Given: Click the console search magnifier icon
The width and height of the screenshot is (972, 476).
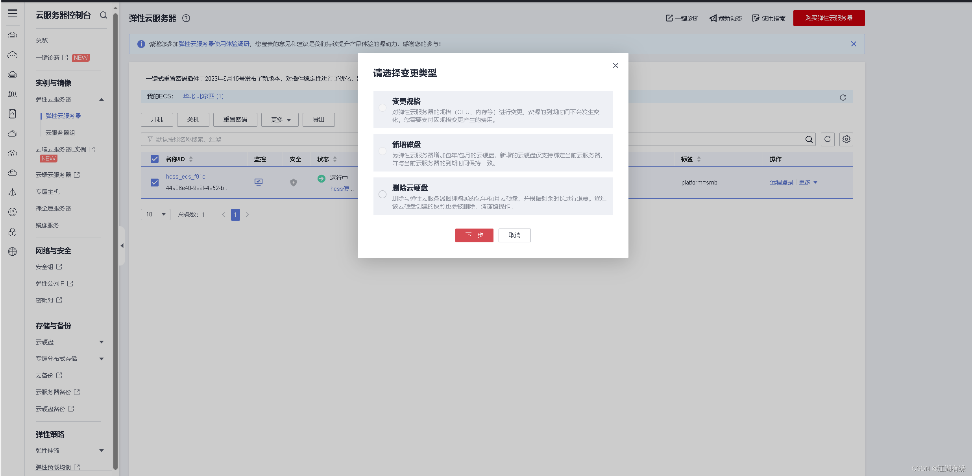Looking at the screenshot, I should tap(103, 15).
